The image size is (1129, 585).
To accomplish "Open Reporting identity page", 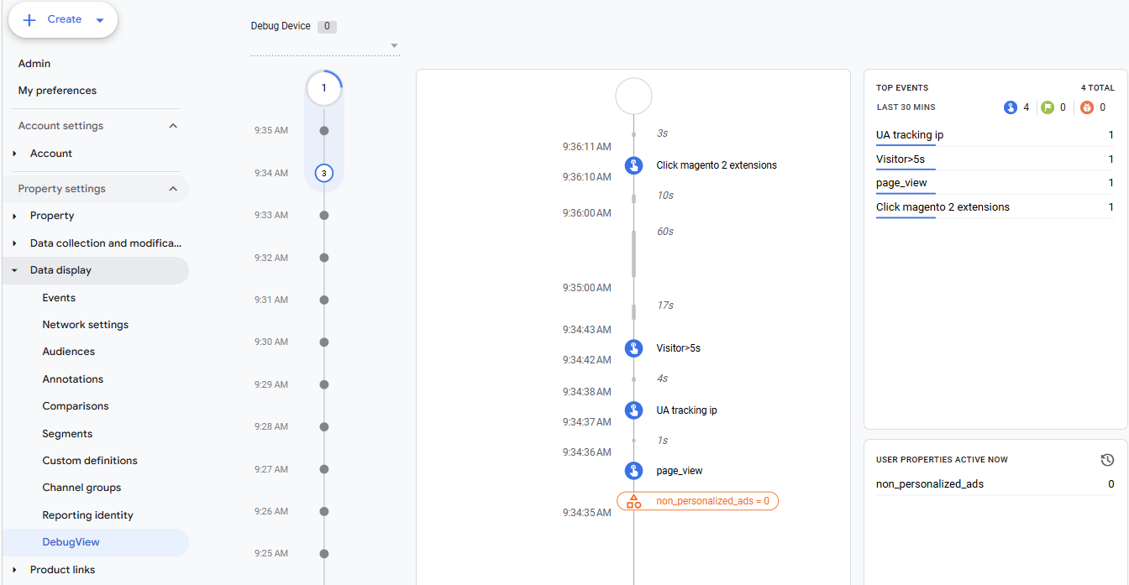I will point(88,515).
